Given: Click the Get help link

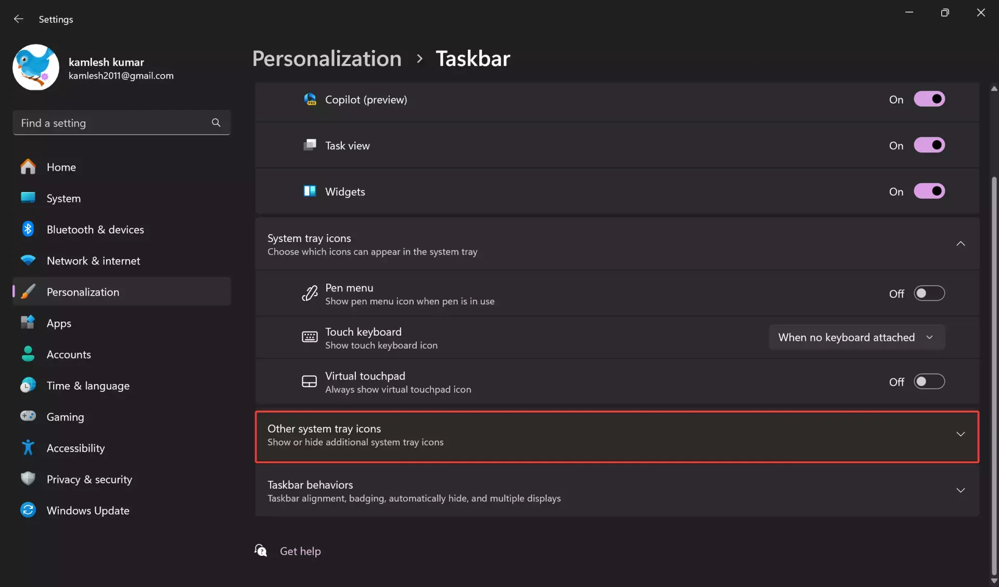Looking at the screenshot, I should point(301,551).
